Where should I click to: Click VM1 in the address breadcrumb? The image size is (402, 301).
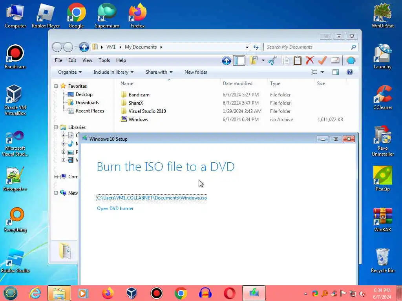coord(111,47)
